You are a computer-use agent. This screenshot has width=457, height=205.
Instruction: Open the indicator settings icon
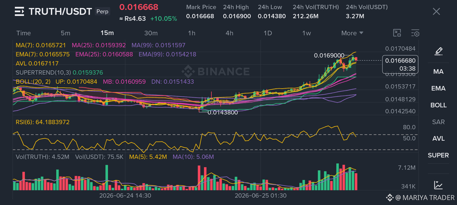coord(415,33)
